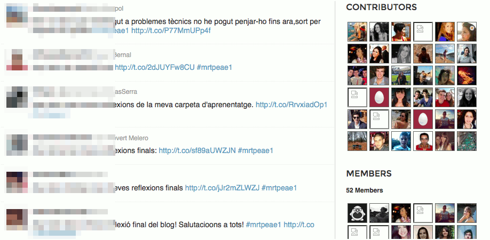The height and width of the screenshot is (240, 490).
Task: Open link http://t.co/P77MmUPp4f
Action: click(171, 30)
